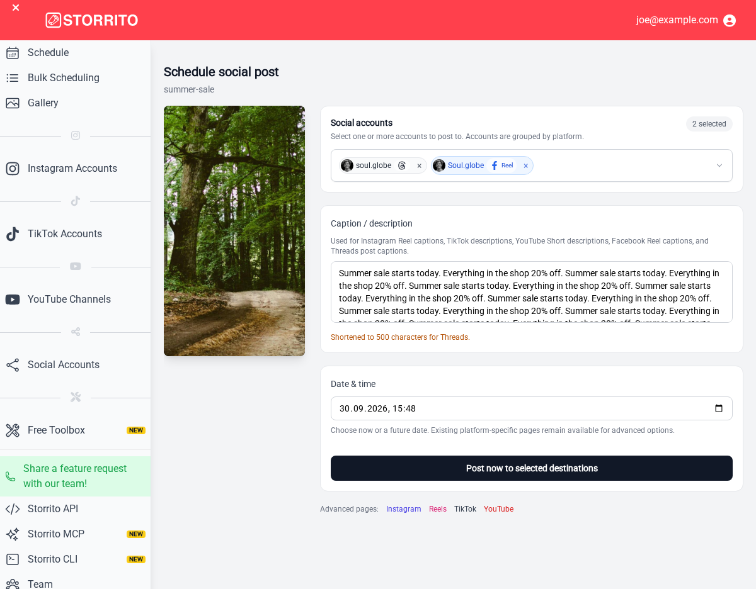Open the calendar picker in date field

(x=719, y=408)
